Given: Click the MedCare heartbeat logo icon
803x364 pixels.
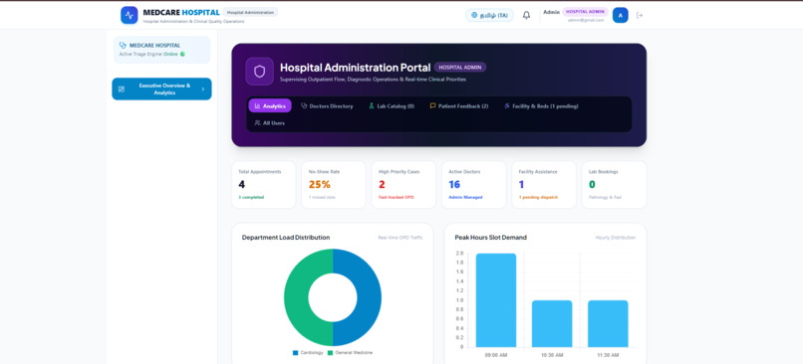Looking at the screenshot, I should [130, 15].
